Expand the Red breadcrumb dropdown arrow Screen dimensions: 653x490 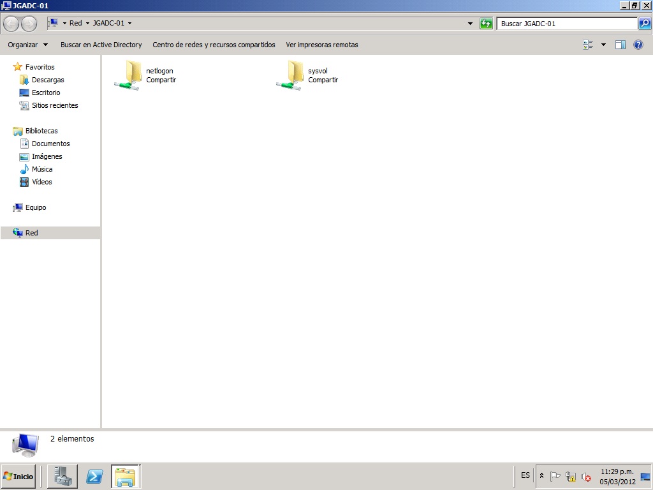tap(87, 24)
